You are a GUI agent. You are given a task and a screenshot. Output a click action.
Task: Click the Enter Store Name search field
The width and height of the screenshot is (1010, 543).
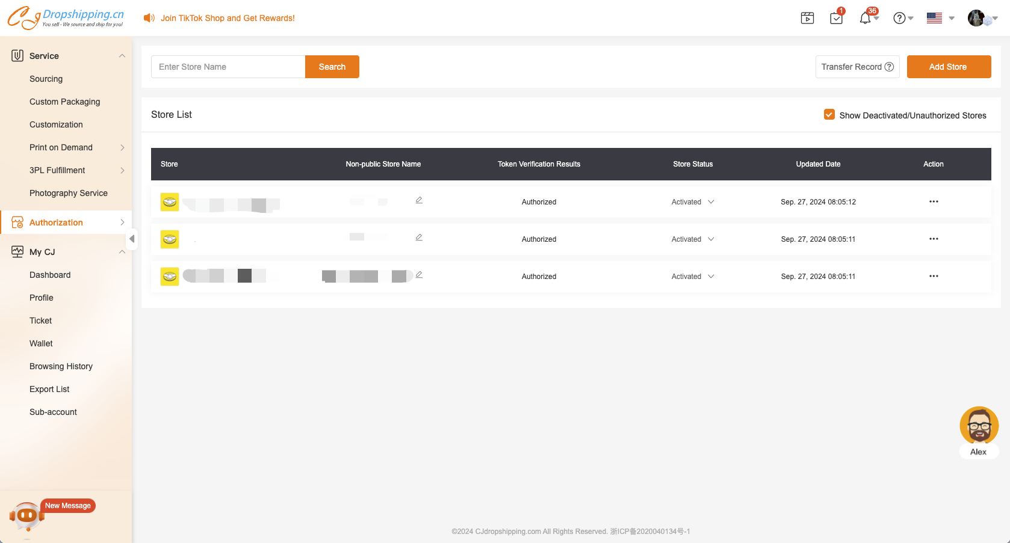[x=228, y=67]
